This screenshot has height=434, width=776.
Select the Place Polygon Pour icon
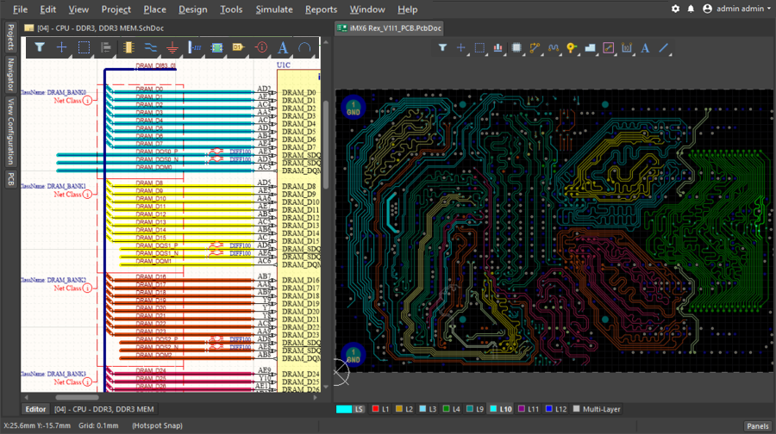click(x=590, y=48)
